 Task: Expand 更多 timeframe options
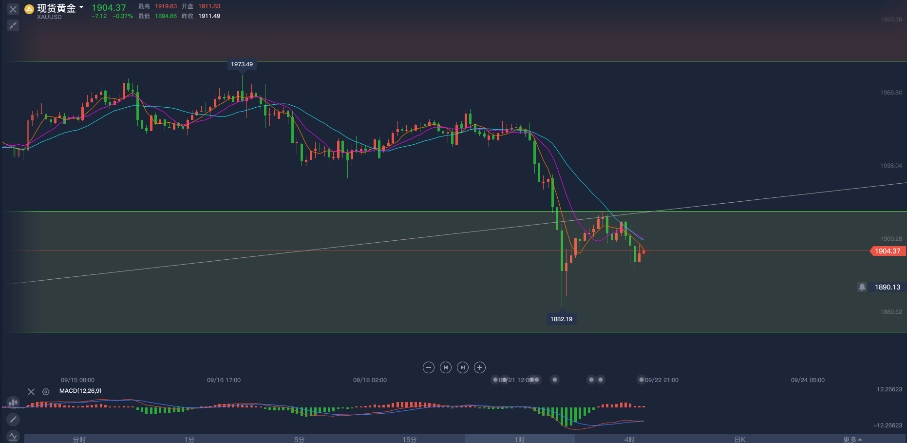click(852, 439)
